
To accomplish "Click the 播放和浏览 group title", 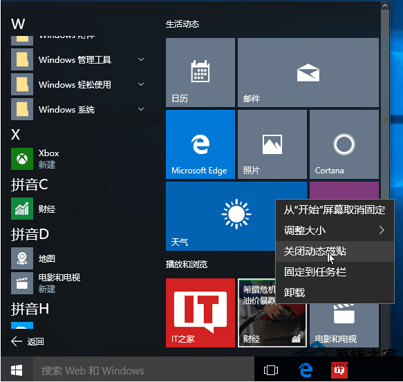I will click(x=187, y=265).
